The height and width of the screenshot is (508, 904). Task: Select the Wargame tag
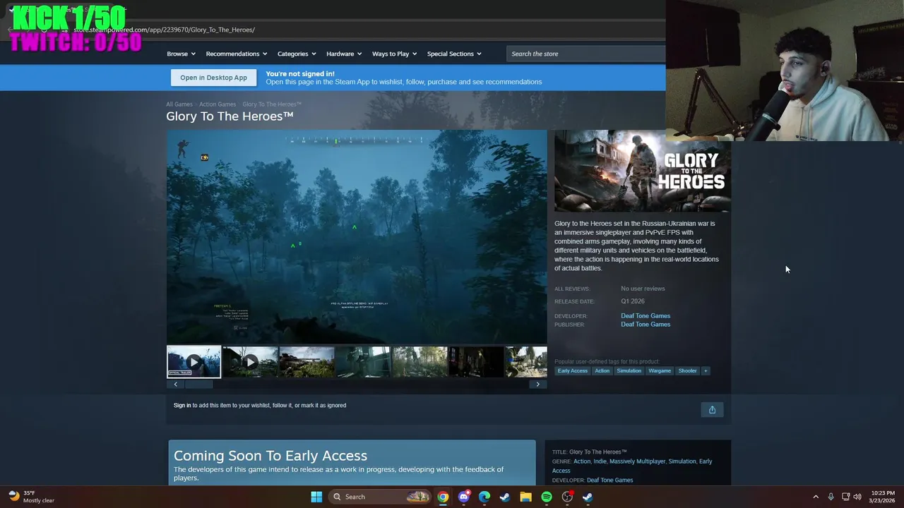coord(660,370)
